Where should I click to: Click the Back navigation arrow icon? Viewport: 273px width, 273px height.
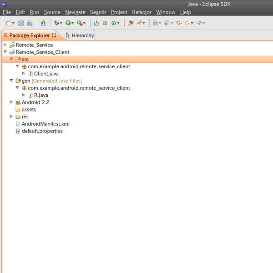coord(187,23)
